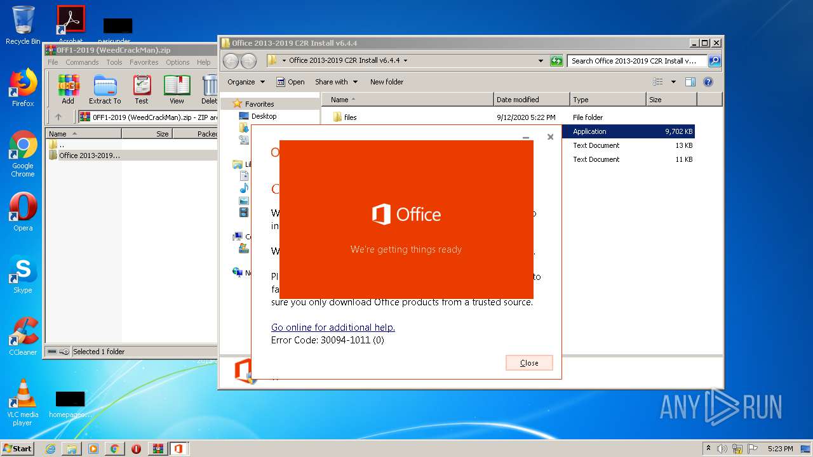Follow the Go online for additional help link
This screenshot has height=457, width=813.
(x=333, y=328)
